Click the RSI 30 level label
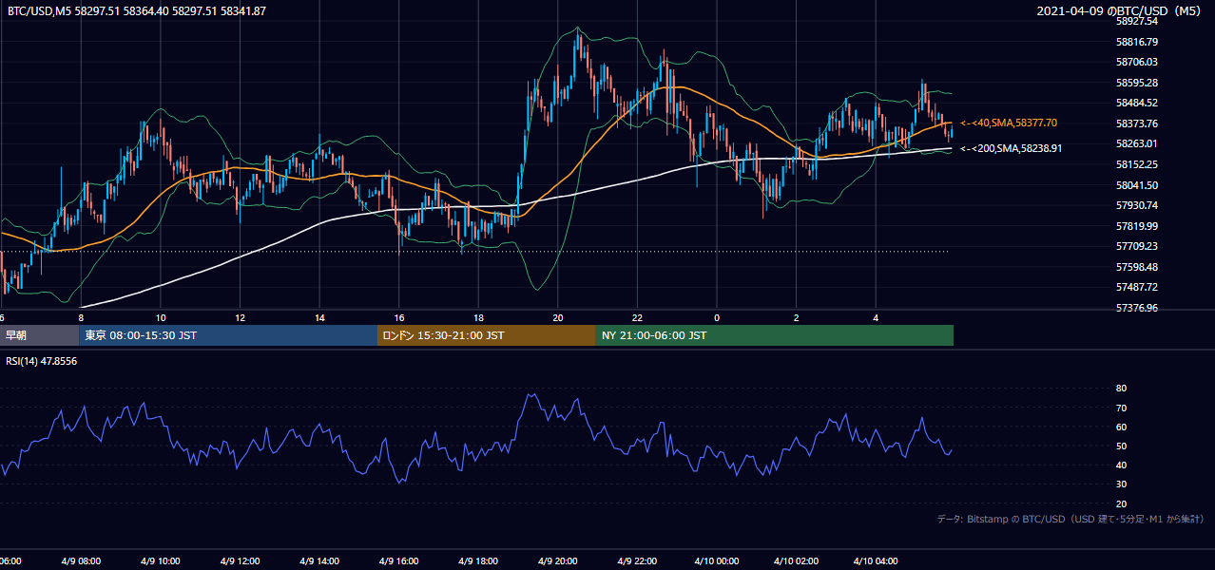The width and height of the screenshot is (1215, 570). coord(1121,484)
